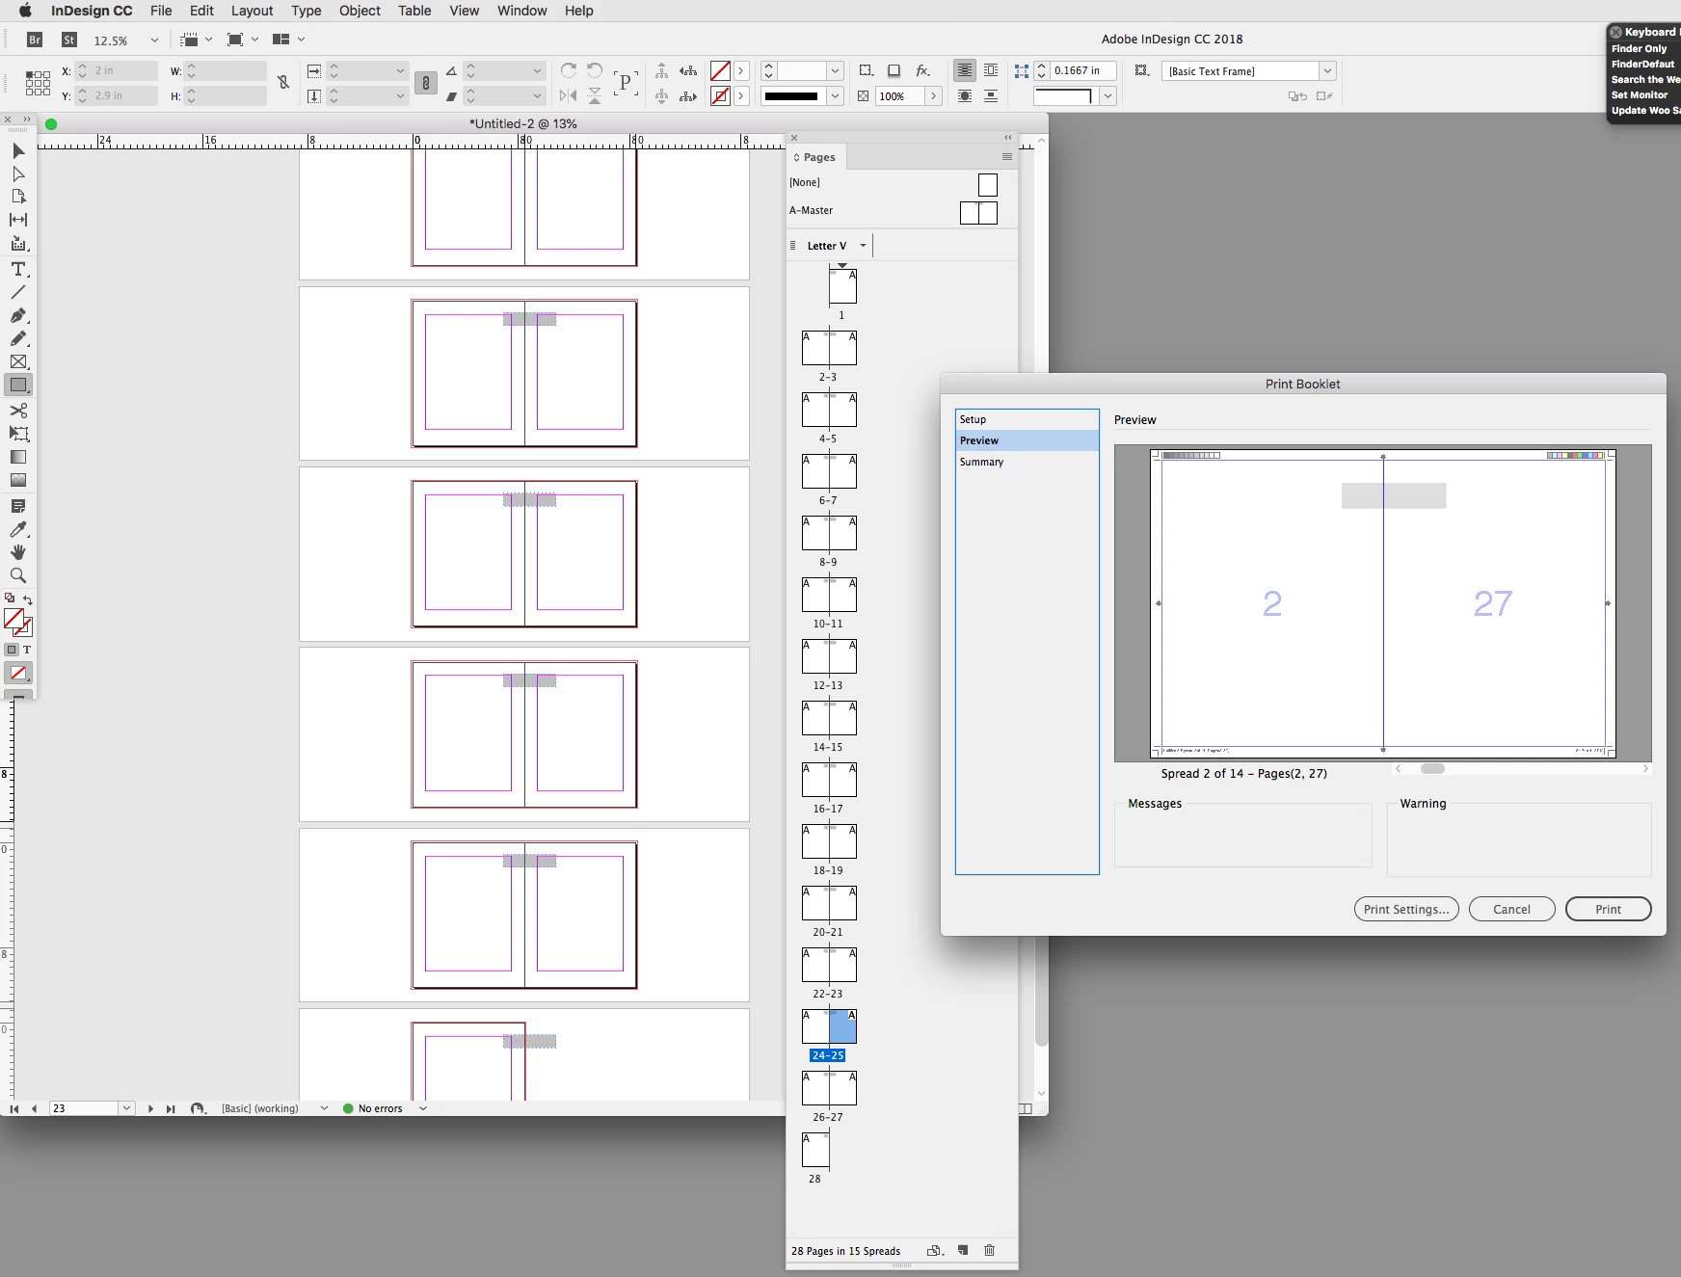Screen dimensions: 1681x1277
Task: Select the Type tool
Action: click(x=18, y=269)
